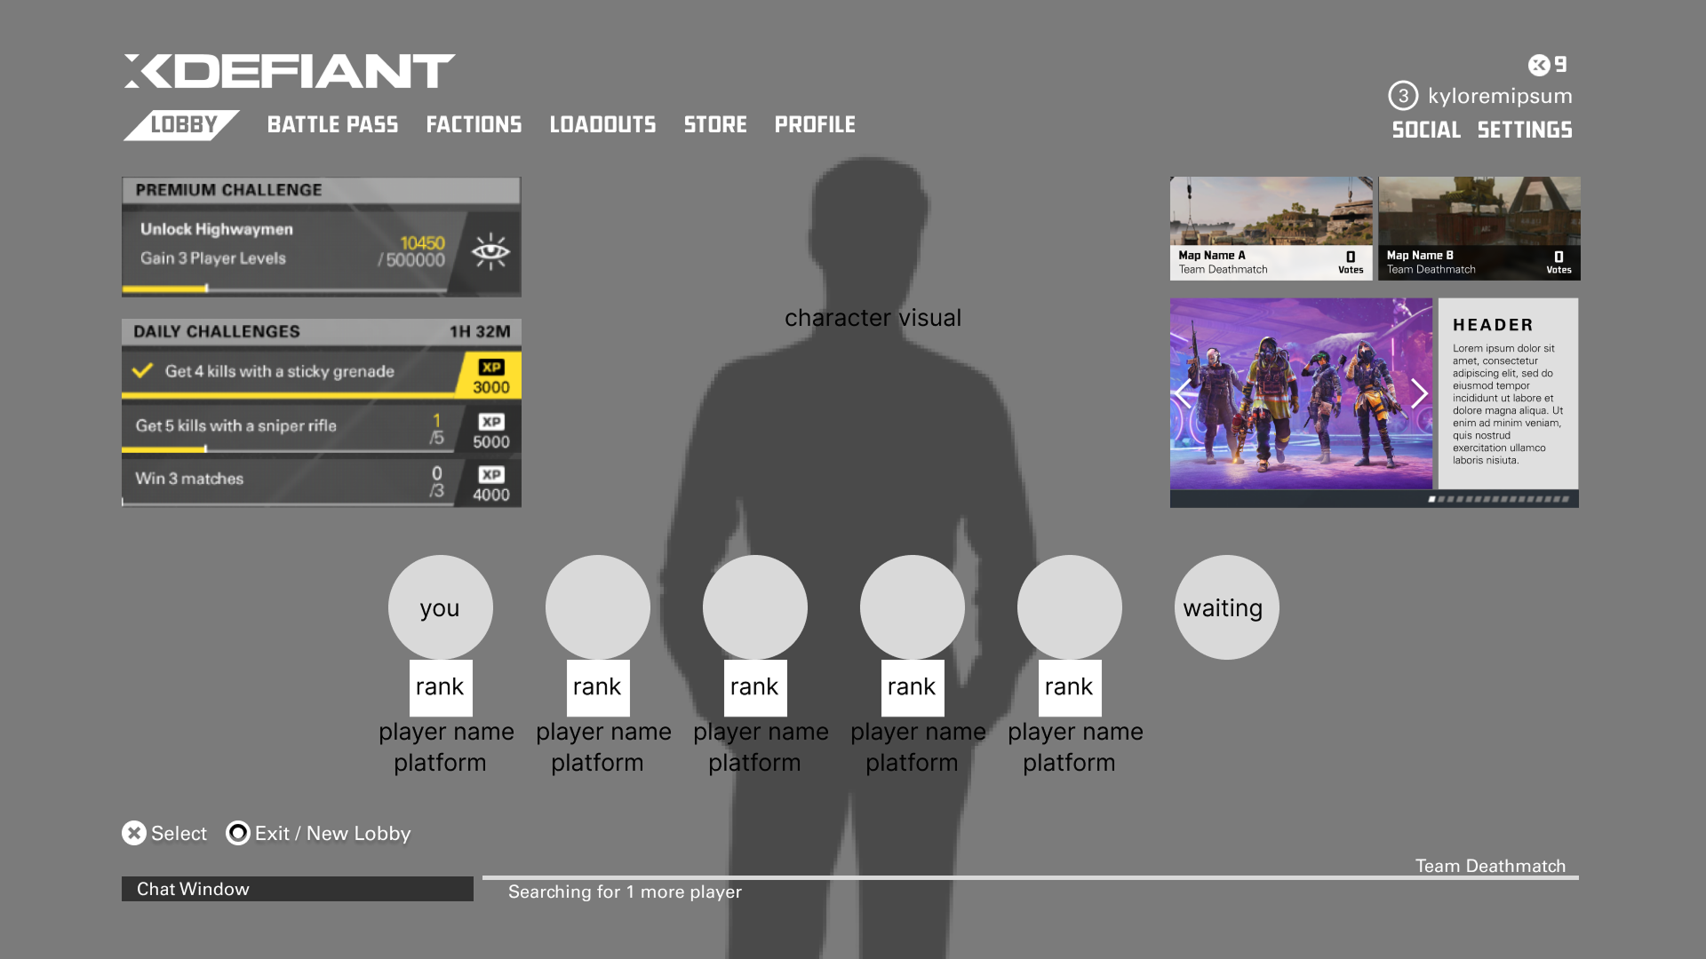Select the 'you' player avatar circle
This screenshot has width=1706, height=959.
click(440, 606)
